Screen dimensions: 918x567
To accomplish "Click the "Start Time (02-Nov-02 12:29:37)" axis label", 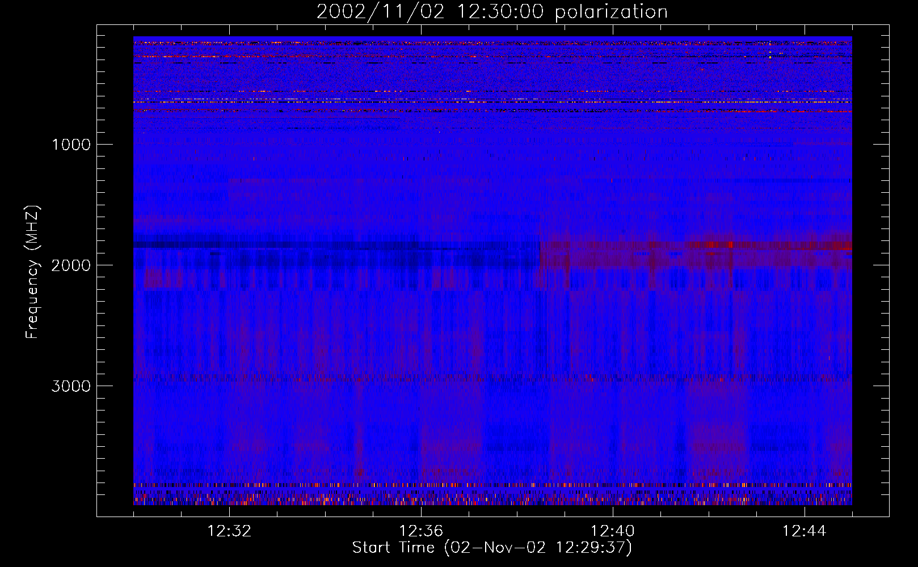I will (492, 548).
